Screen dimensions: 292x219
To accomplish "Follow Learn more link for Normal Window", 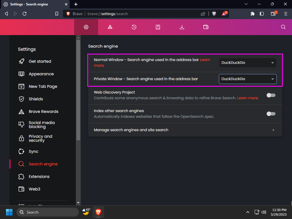I will (205, 60).
